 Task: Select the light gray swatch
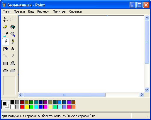click(17, 107)
